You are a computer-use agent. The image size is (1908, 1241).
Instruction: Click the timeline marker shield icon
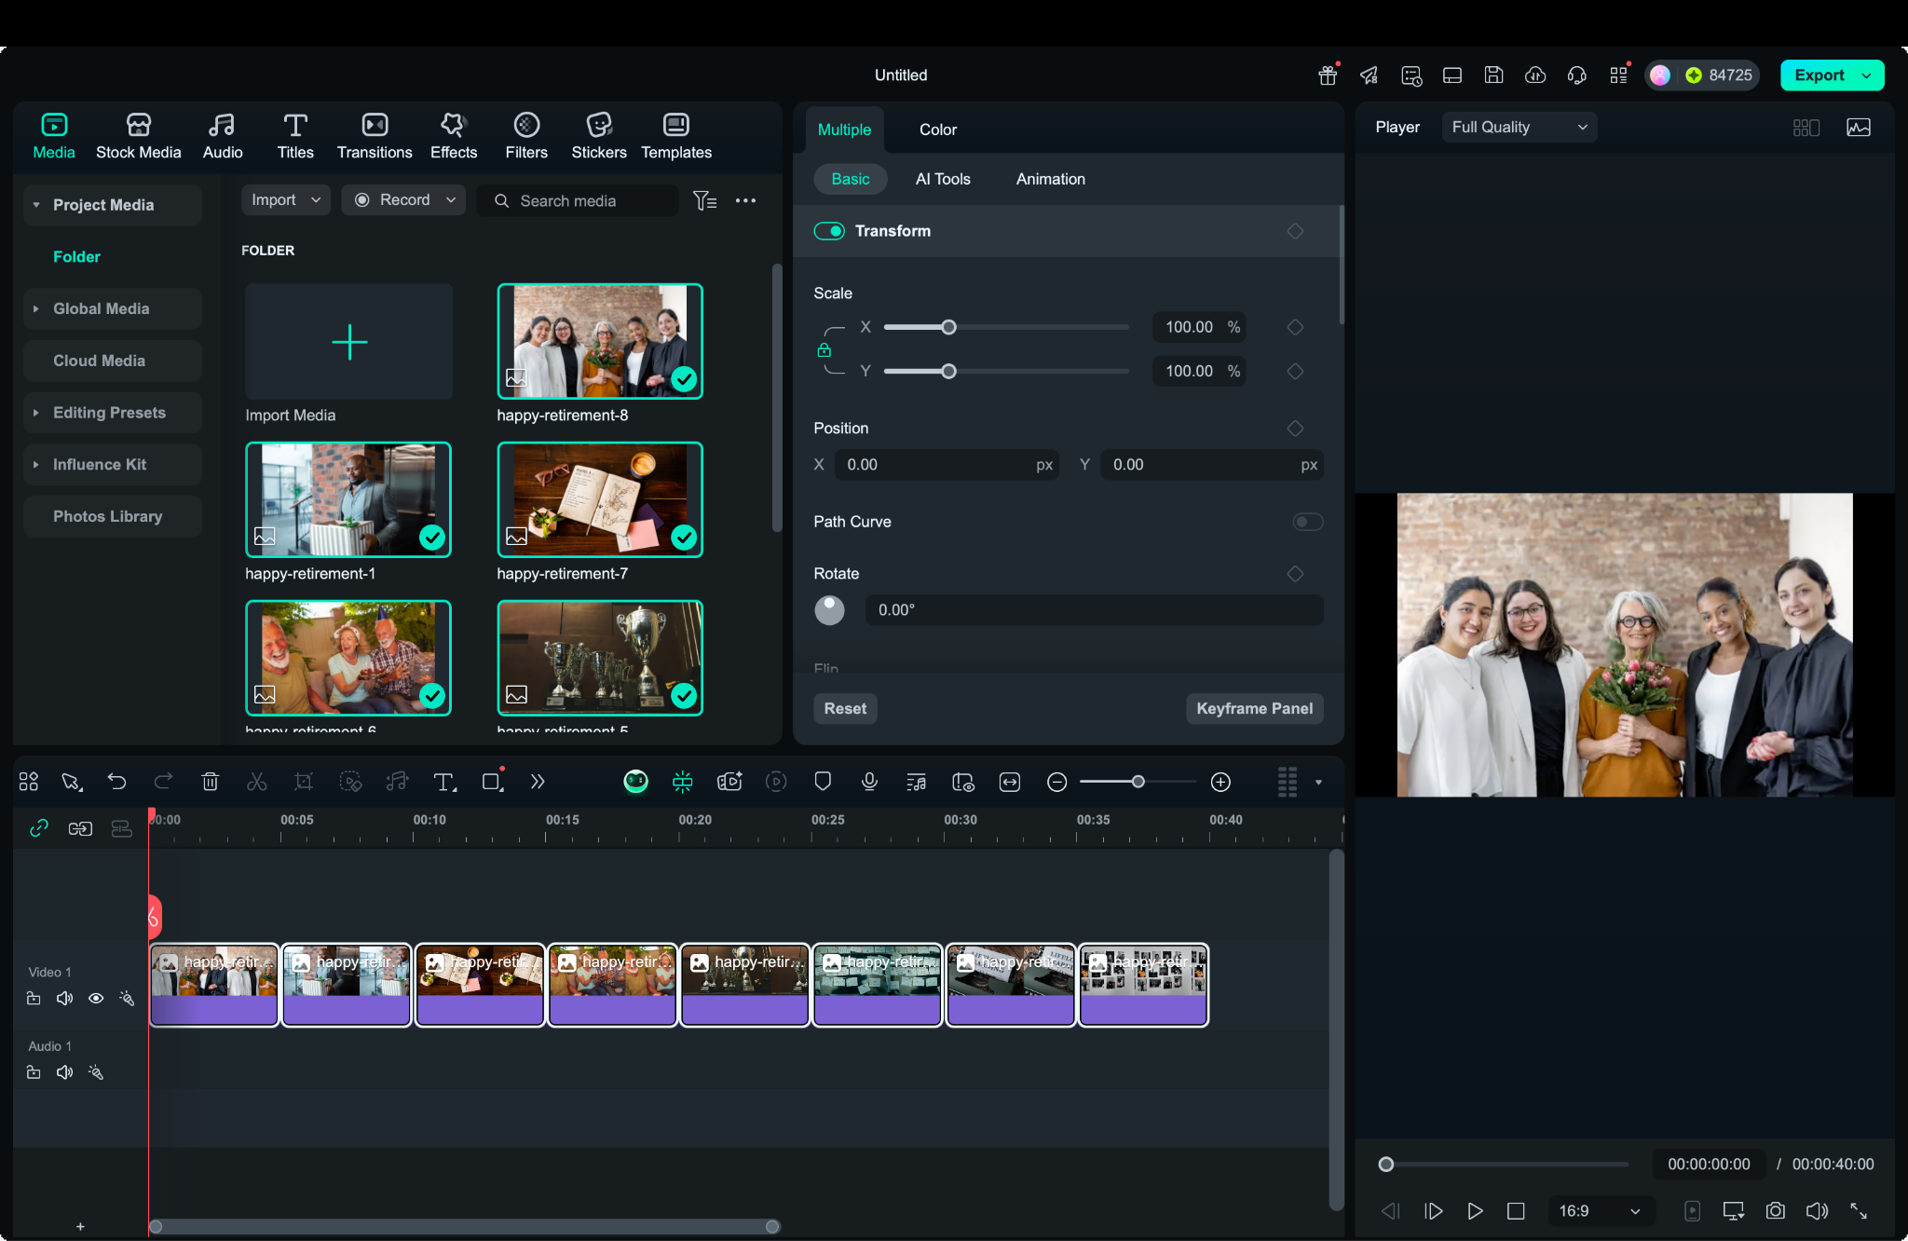click(823, 782)
